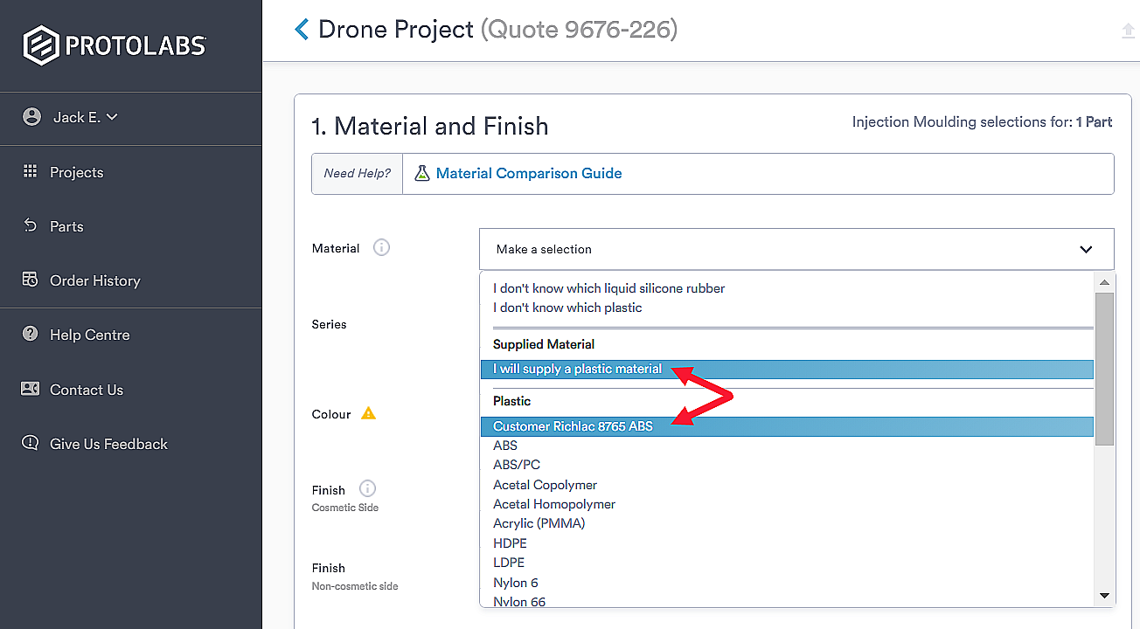Image resolution: width=1140 pixels, height=629 pixels.
Task: Choose 'I will supply a plastic material'
Action: tap(787, 369)
